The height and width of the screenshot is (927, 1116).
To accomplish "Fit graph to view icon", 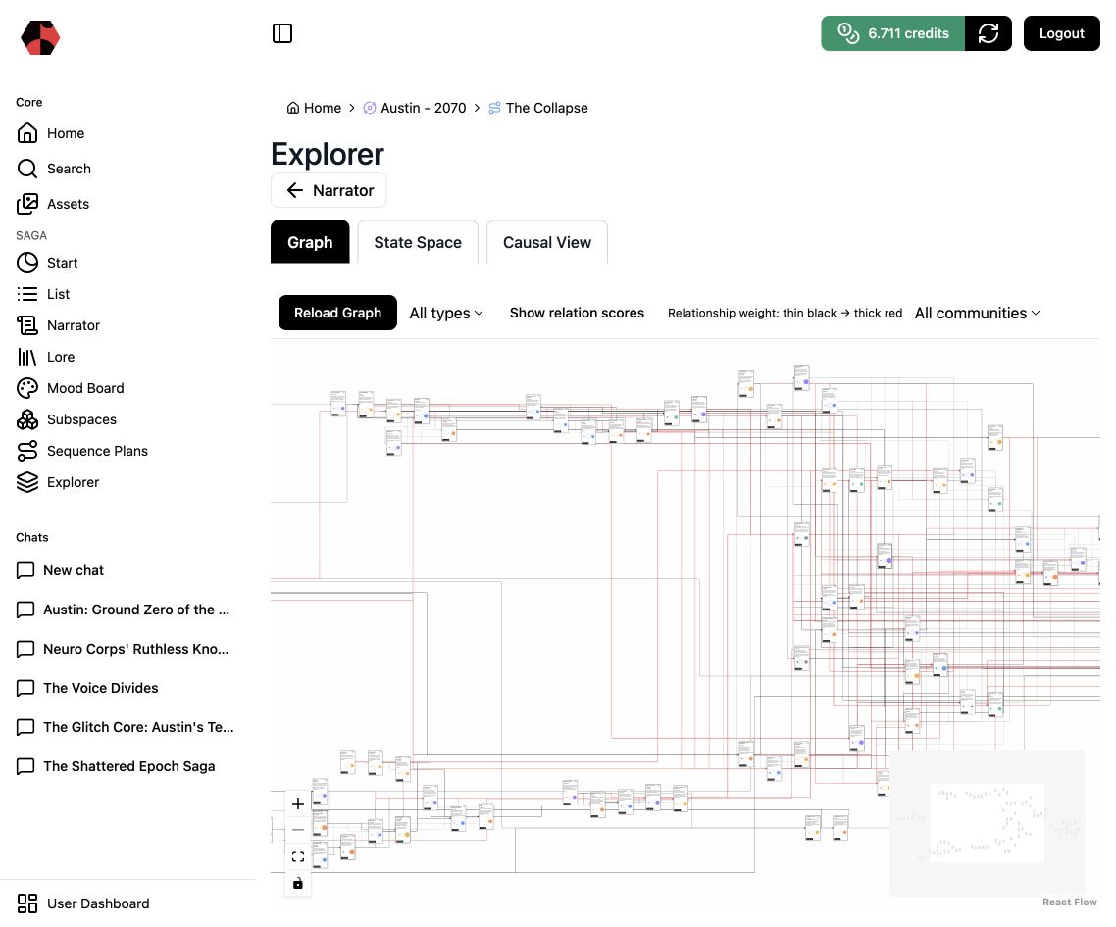I will [297, 856].
